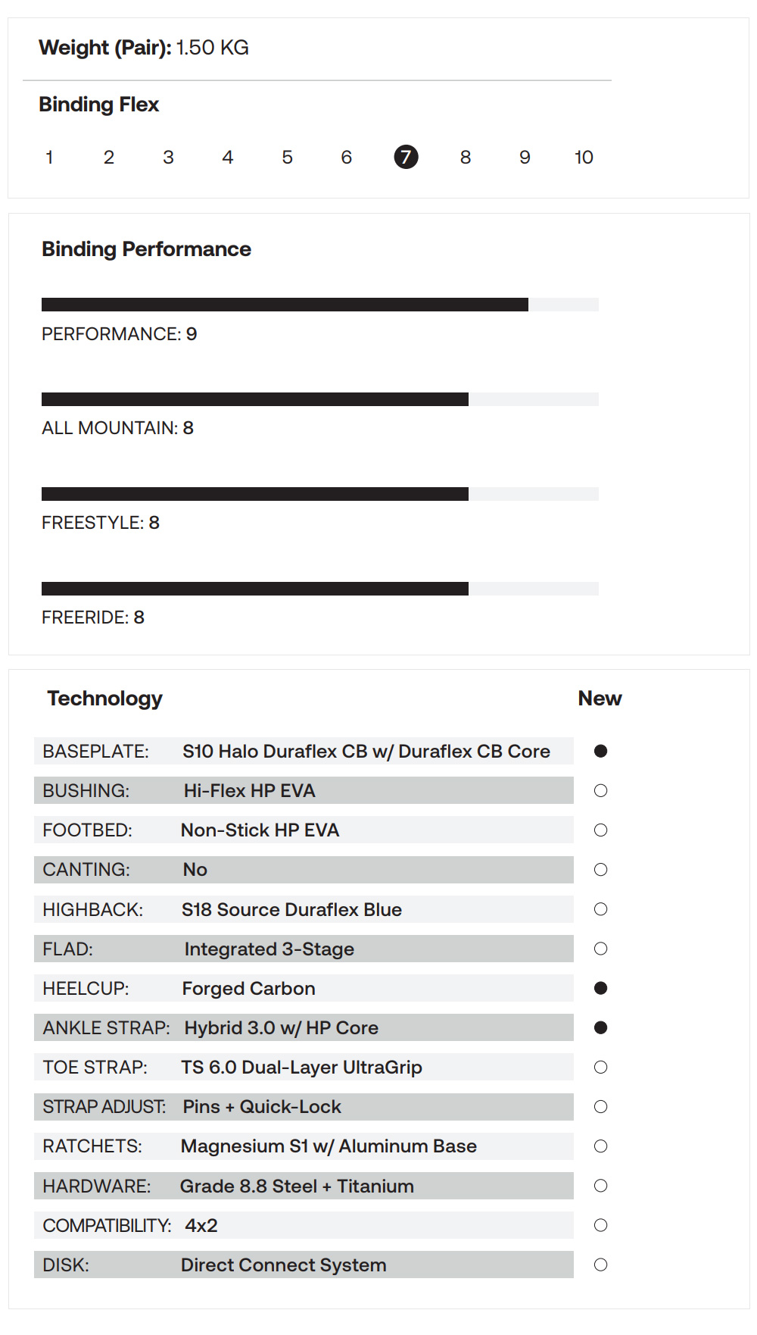Viewport: 757px width, 1335px height.
Task: Select the FLAD Integrated 3-Stage row
Action: pos(304,949)
